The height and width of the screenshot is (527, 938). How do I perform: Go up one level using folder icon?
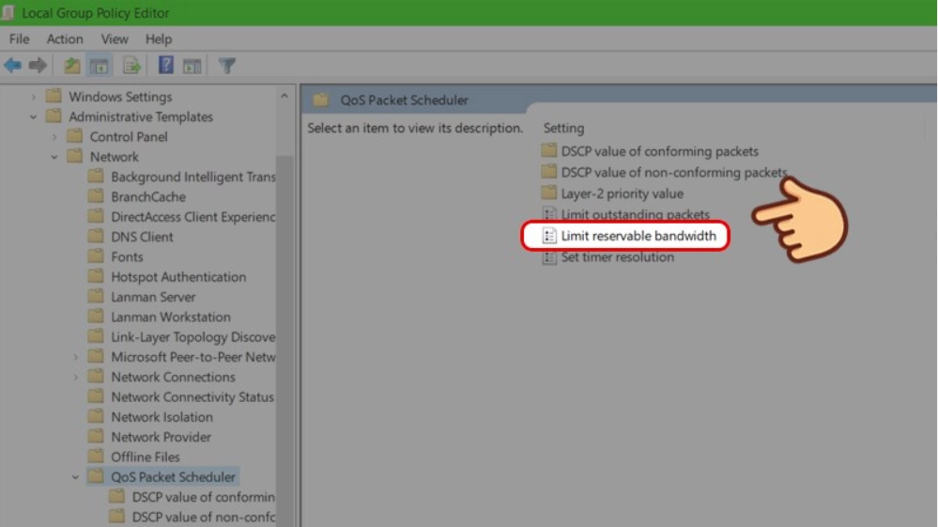tap(72, 65)
